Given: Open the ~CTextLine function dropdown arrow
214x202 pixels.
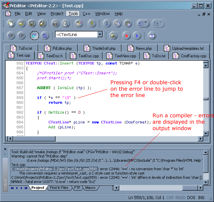Looking at the screenshot, I should (100, 34).
